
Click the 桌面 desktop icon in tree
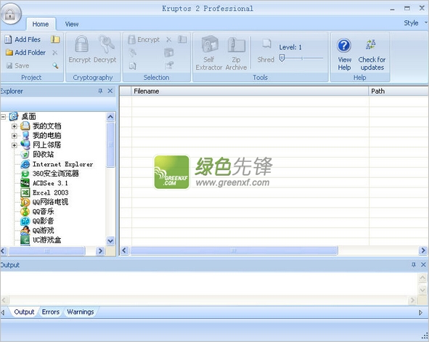click(x=13, y=117)
